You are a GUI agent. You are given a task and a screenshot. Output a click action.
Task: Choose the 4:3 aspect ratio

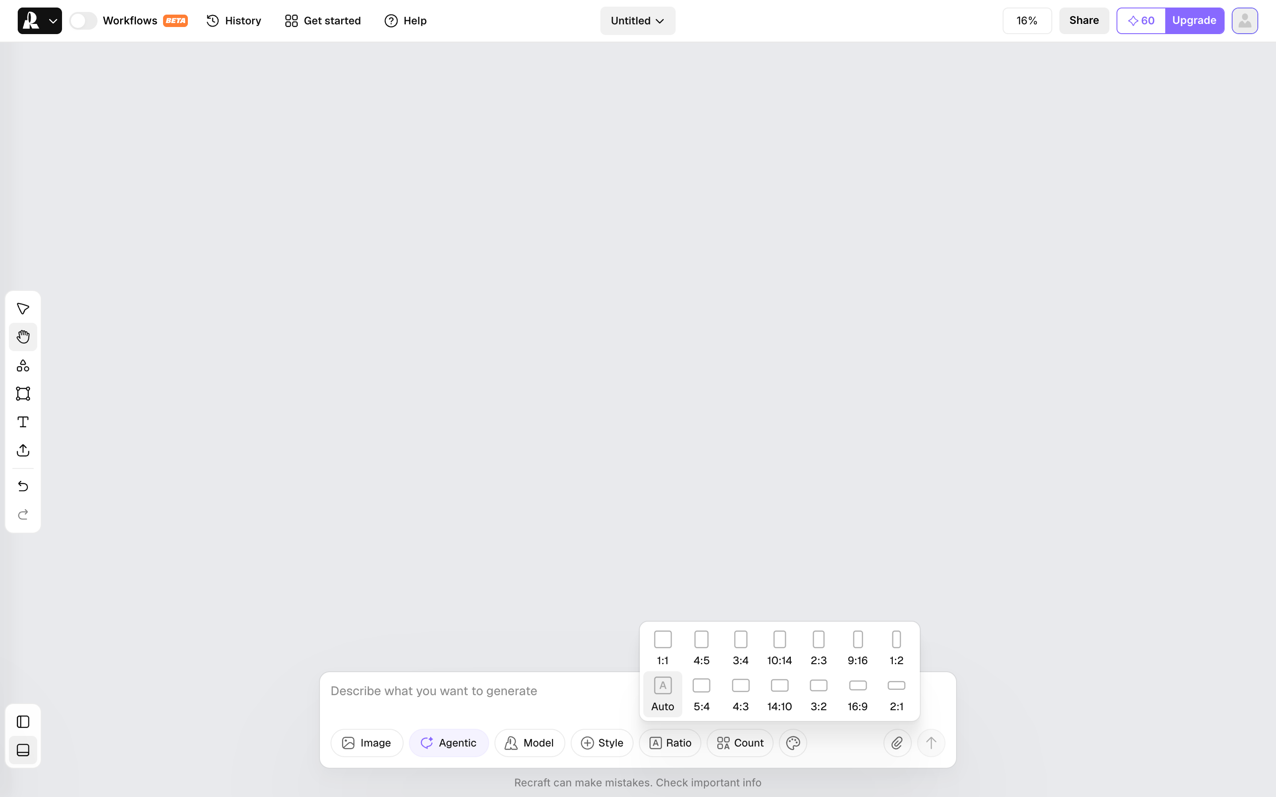(740, 694)
